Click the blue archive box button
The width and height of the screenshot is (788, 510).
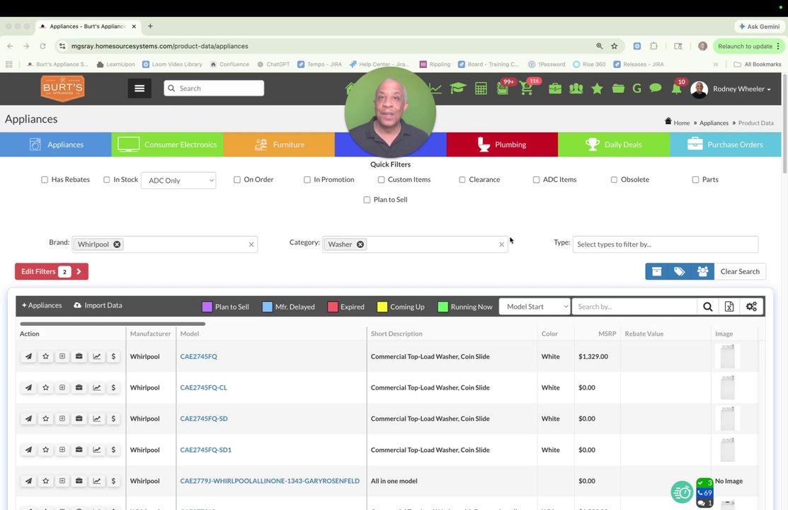click(x=657, y=271)
